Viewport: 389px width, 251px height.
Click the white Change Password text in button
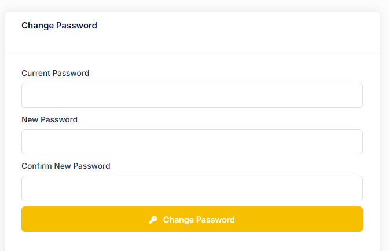(199, 220)
